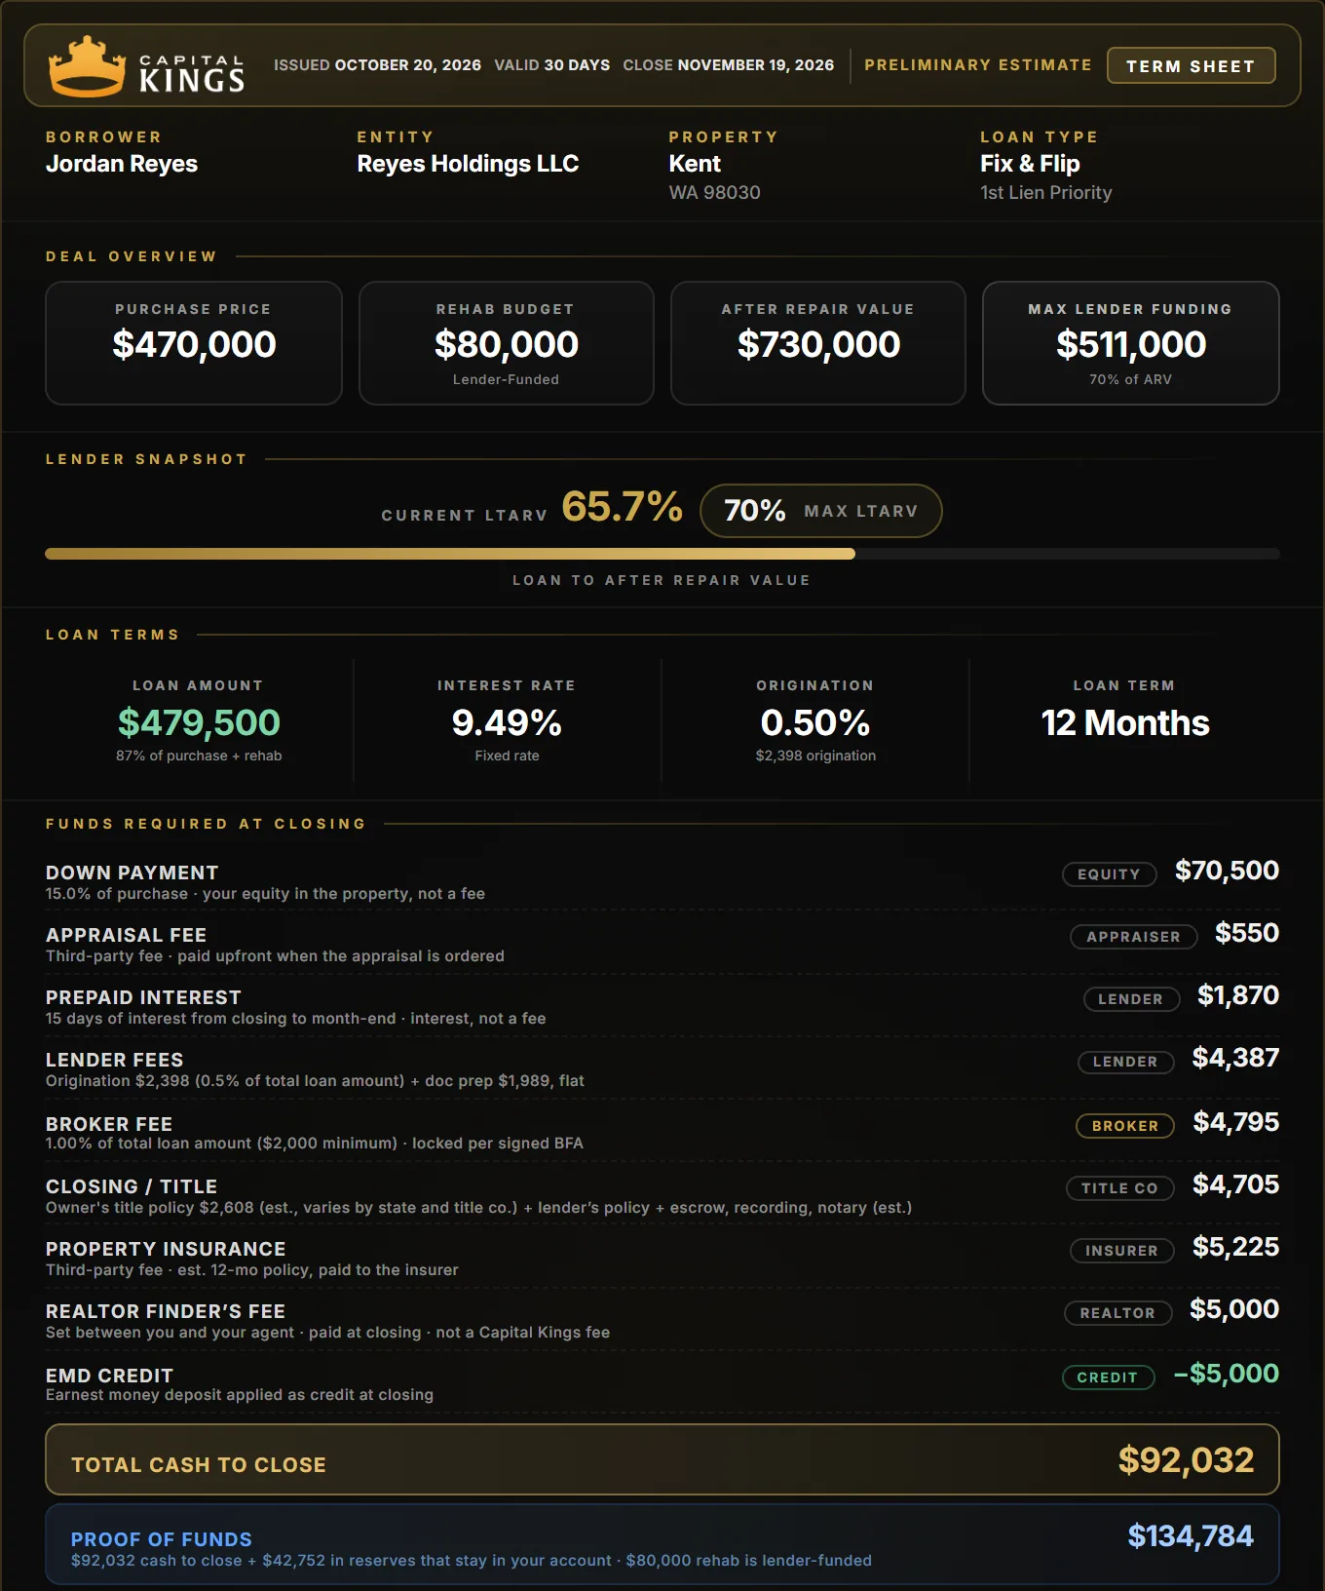
Task: Click the property insurance amount $5,225
Action: [1236, 1247]
